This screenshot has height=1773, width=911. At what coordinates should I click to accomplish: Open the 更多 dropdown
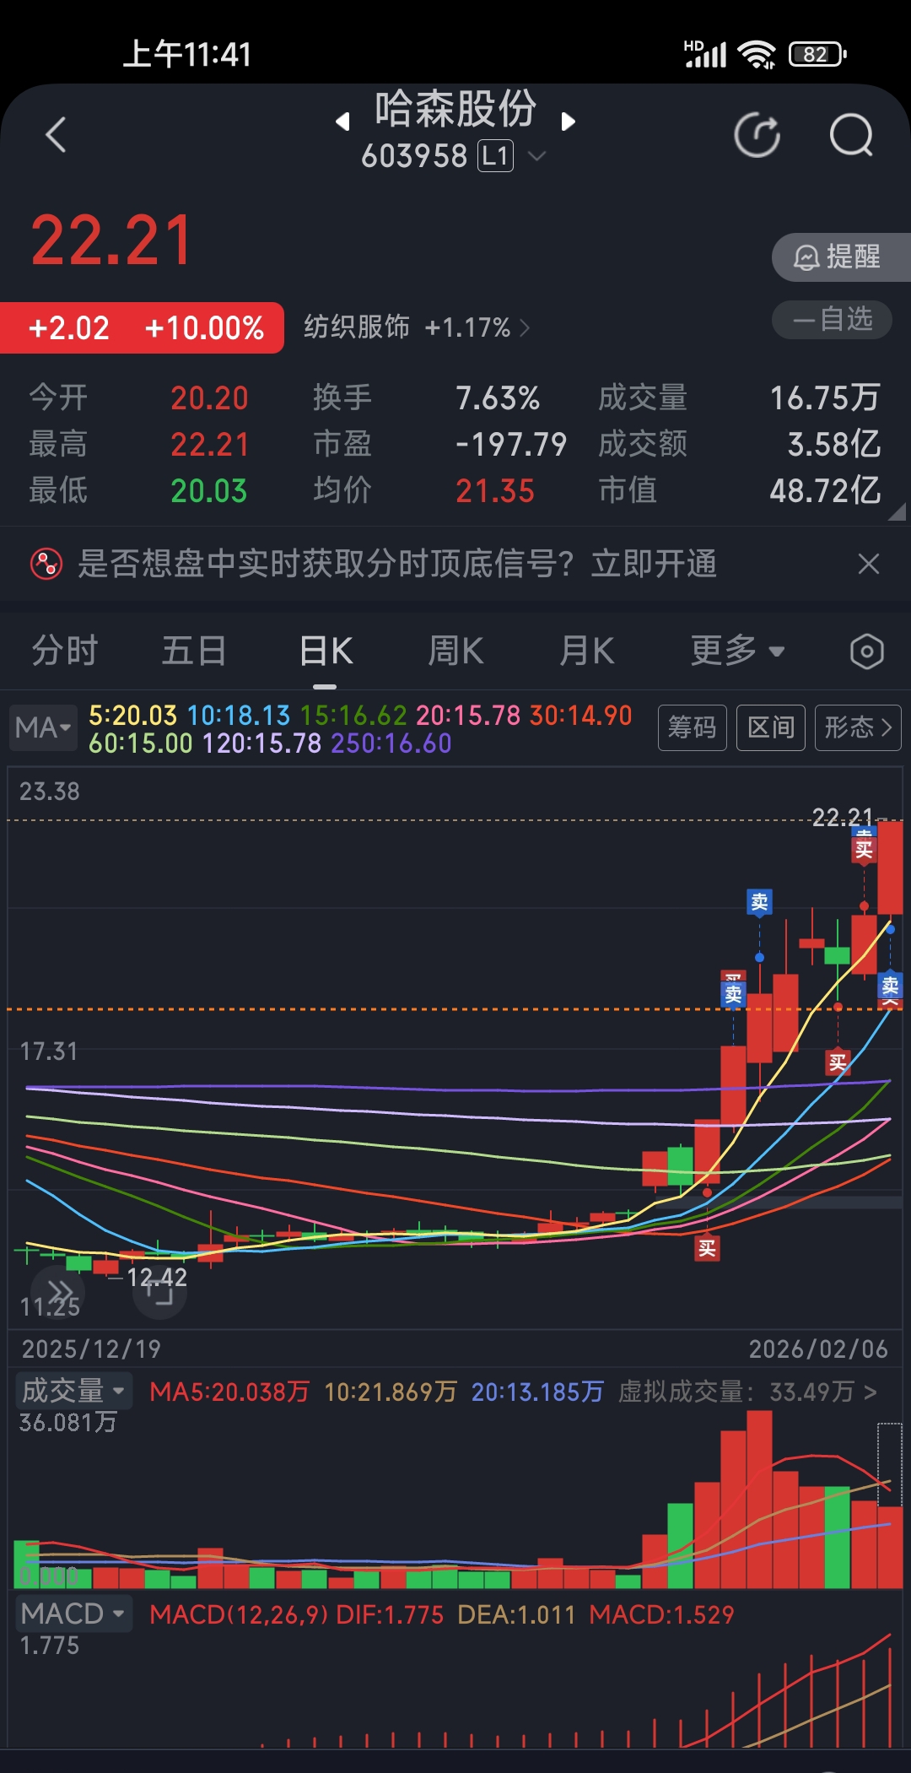pos(737,651)
